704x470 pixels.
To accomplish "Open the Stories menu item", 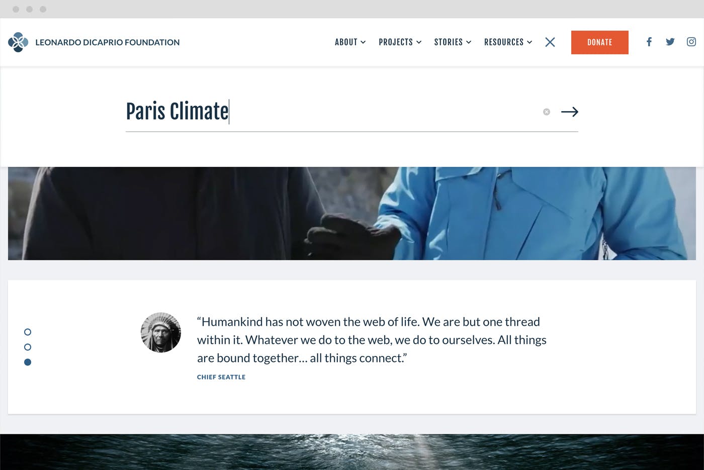I will [453, 42].
